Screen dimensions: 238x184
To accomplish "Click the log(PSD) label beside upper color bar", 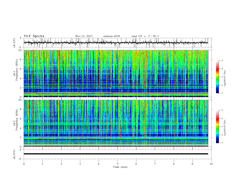I will [x=225, y=78].
